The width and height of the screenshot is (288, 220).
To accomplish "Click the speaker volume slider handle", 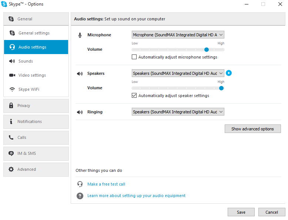I will point(221,88).
